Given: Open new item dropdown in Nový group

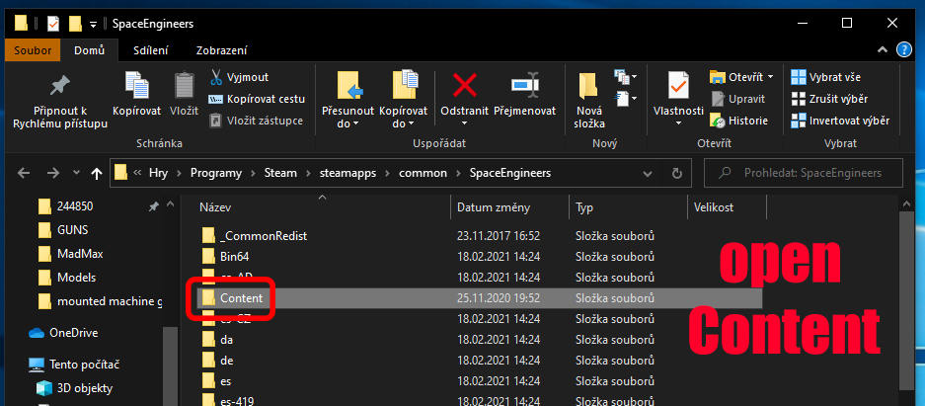Looking at the screenshot, I should point(625,77).
